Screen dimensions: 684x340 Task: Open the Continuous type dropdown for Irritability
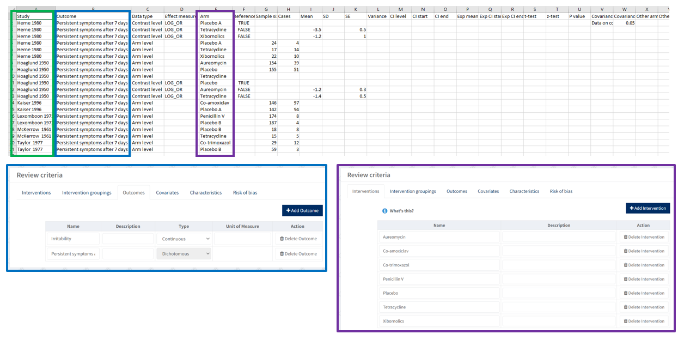point(185,239)
